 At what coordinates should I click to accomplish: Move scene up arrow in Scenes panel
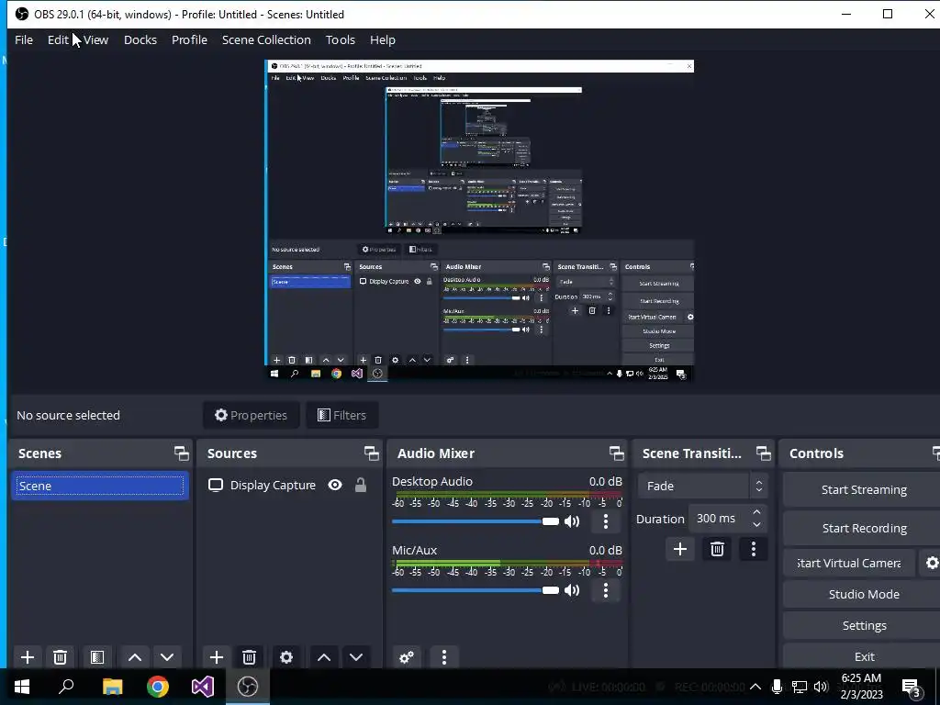[x=135, y=657]
